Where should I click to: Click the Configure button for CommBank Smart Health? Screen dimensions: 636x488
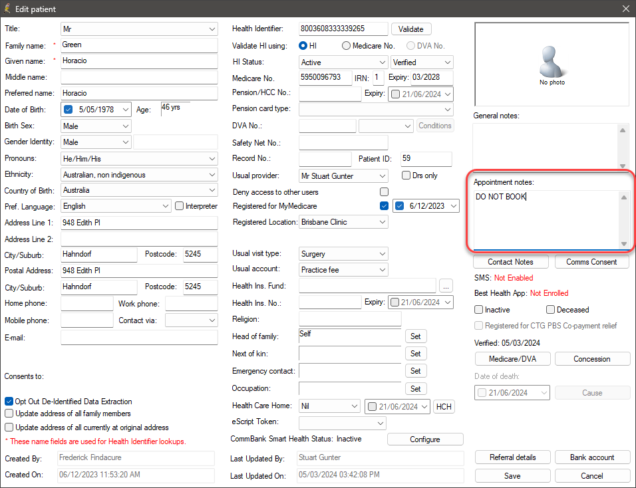pyautogui.click(x=424, y=439)
